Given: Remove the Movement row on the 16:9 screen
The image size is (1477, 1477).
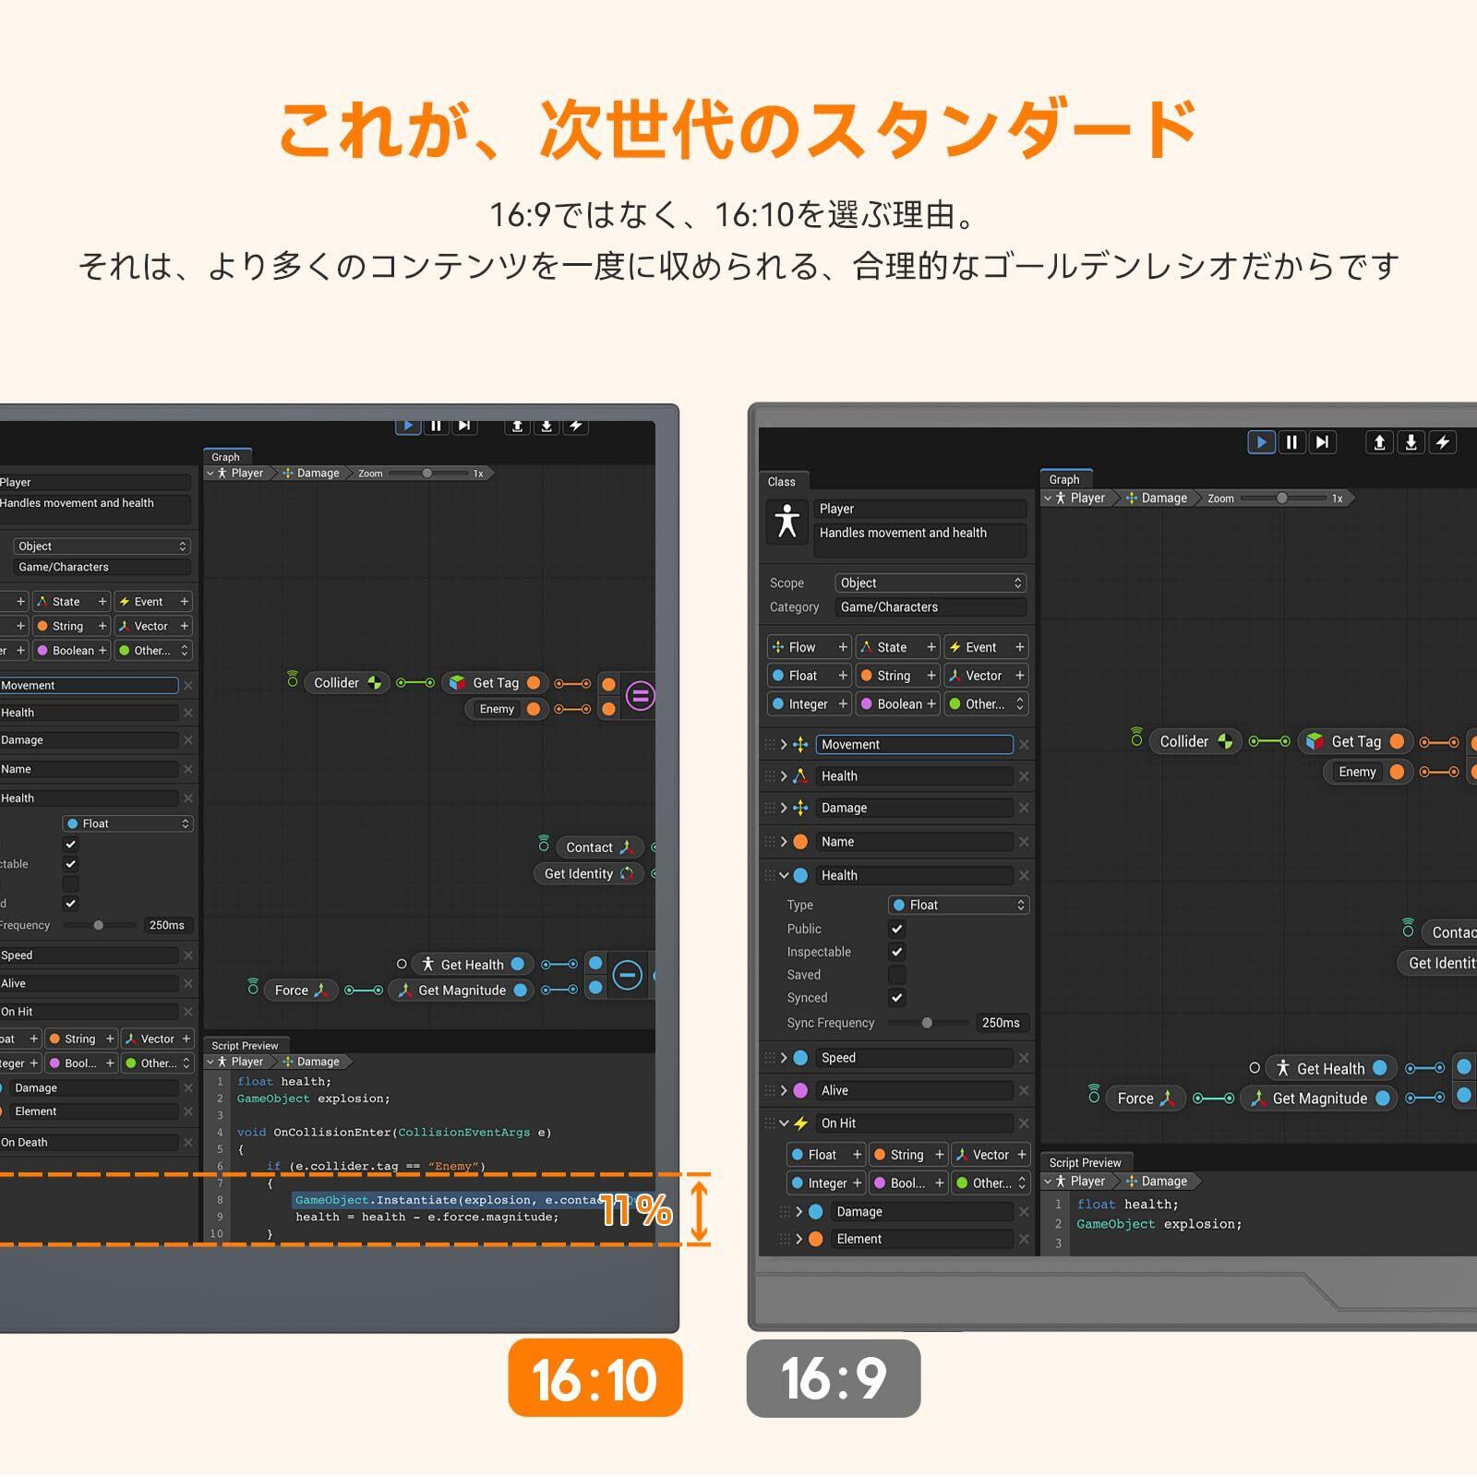Looking at the screenshot, I should click(1024, 744).
